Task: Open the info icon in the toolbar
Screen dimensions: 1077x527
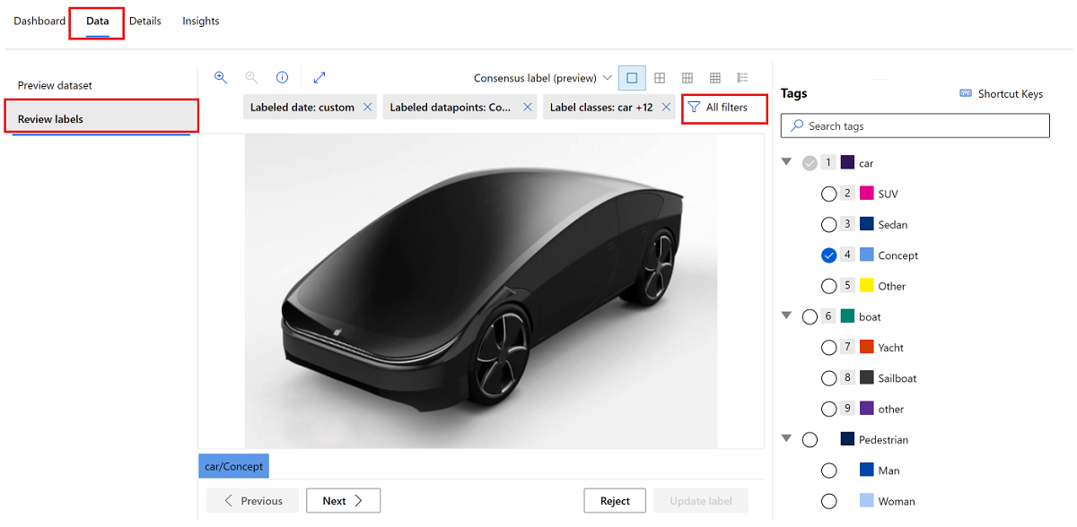Action: click(282, 77)
